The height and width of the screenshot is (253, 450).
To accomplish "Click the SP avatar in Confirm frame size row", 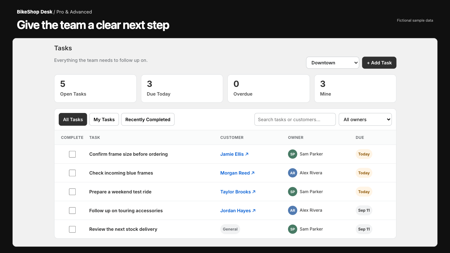I will pyautogui.click(x=292, y=154).
